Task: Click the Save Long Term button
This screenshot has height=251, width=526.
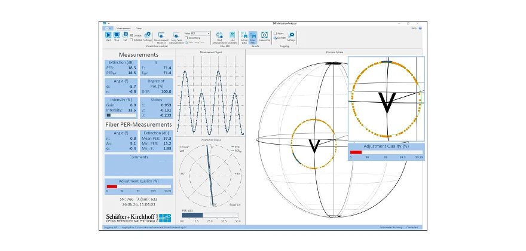Action: pyautogui.click(x=195, y=42)
